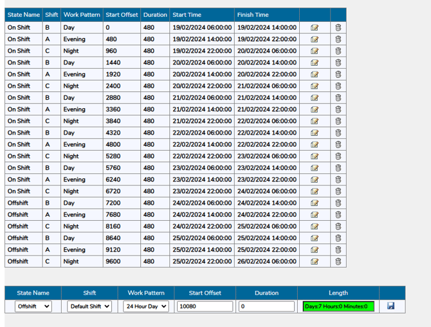Click the State Name column header in table
Viewport: 431px width, 327px height.
click(x=24, y=15)
